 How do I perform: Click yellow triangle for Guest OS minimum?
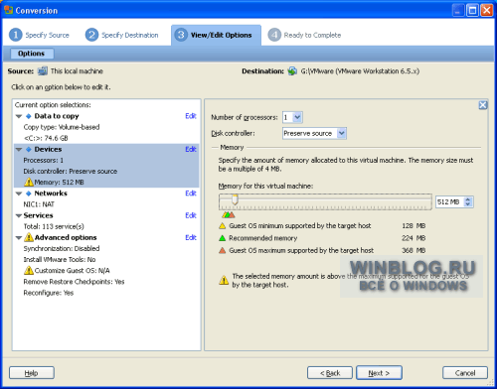coord(223,226)
